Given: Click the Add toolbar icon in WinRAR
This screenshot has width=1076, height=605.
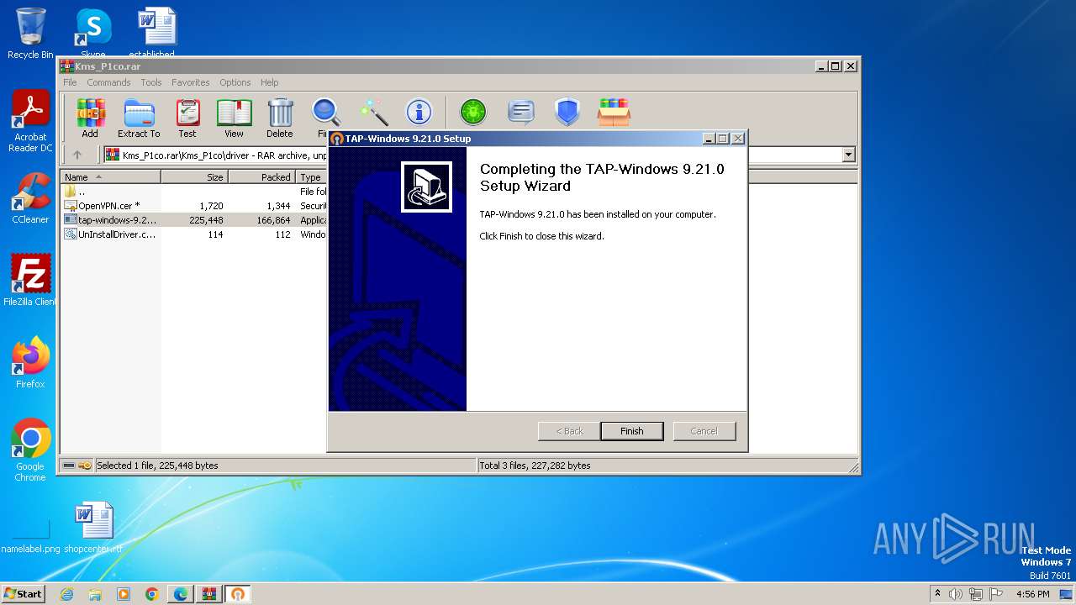Looking at the screenshot, I should [x=90, y=118].
